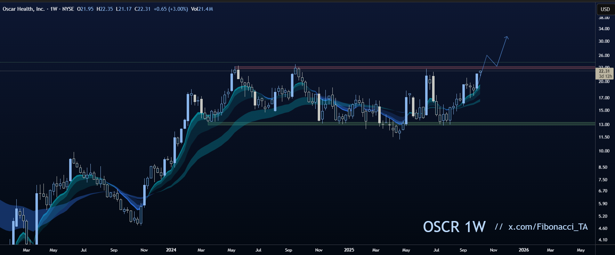Click the Oscar Health, Inc. symbol title
The width and height of the screenshot is (615, 255).
23,9
